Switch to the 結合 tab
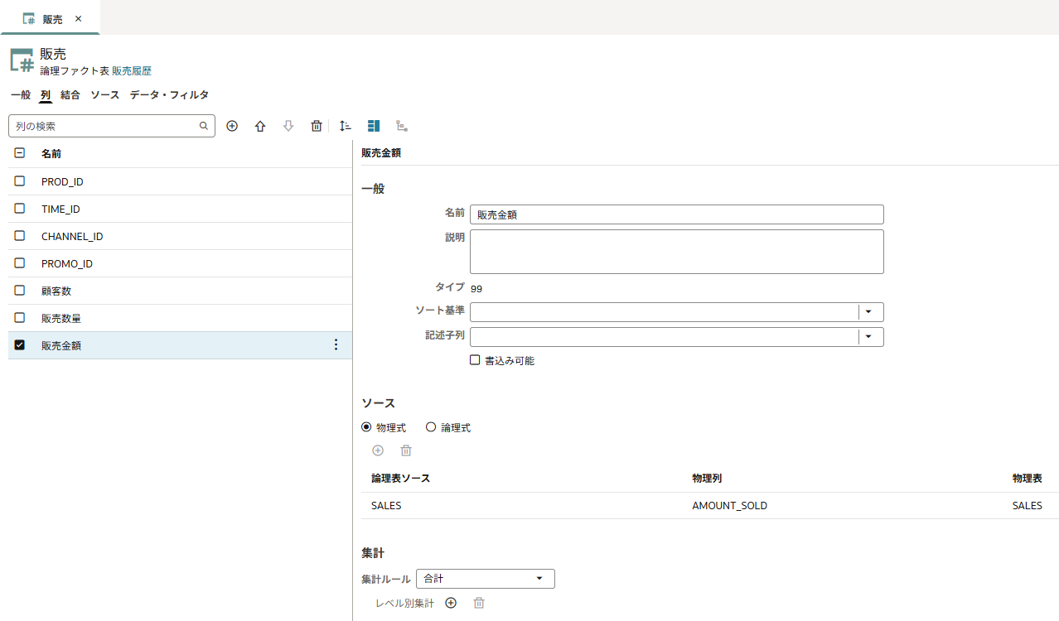 coord(70,95)
